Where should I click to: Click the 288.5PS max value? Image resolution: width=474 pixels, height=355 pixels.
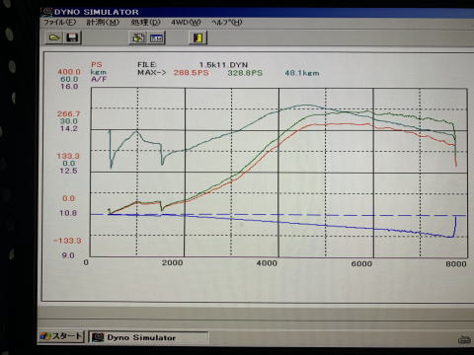191,73
